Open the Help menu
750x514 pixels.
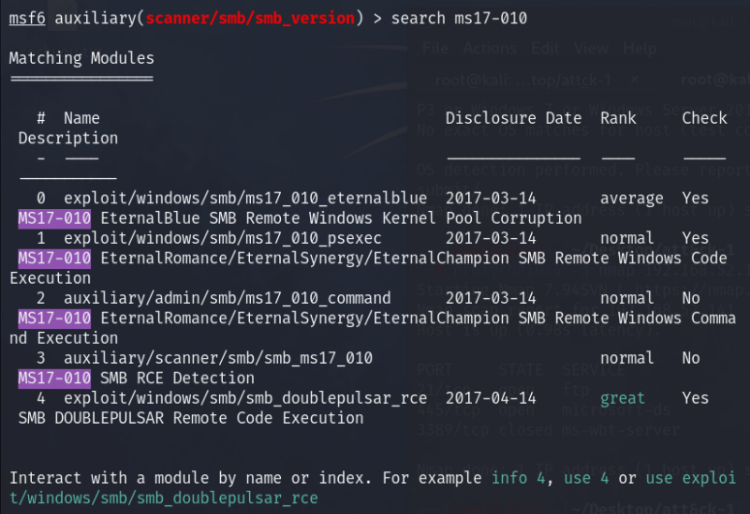pyautogui.click(x=640, y=48)
